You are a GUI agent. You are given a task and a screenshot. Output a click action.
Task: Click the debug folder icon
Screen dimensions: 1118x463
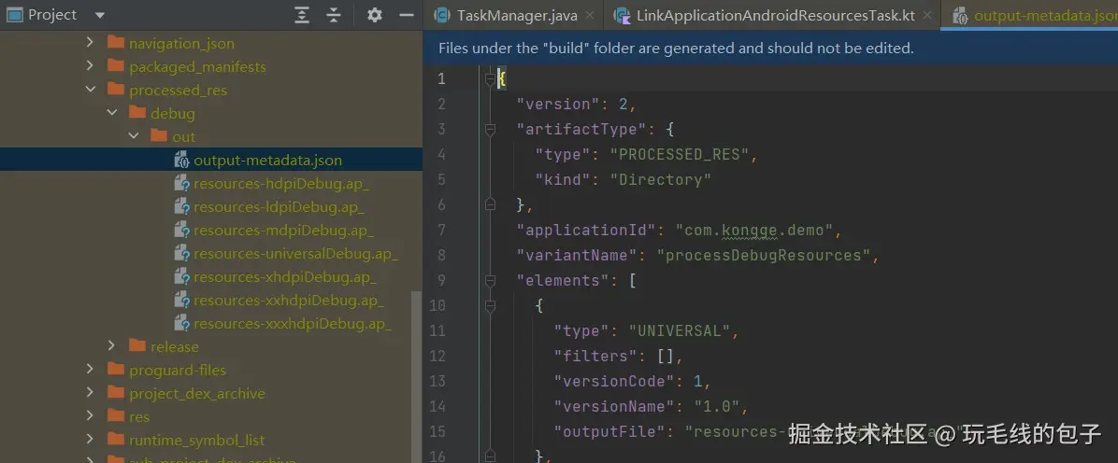pos(136,113)
